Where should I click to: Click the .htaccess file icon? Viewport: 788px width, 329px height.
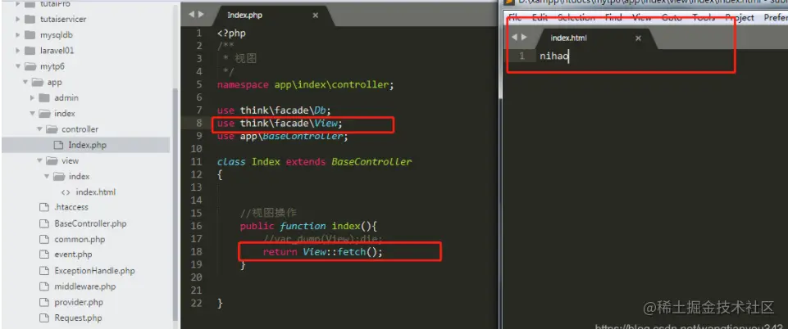click(x=43, y=207)
